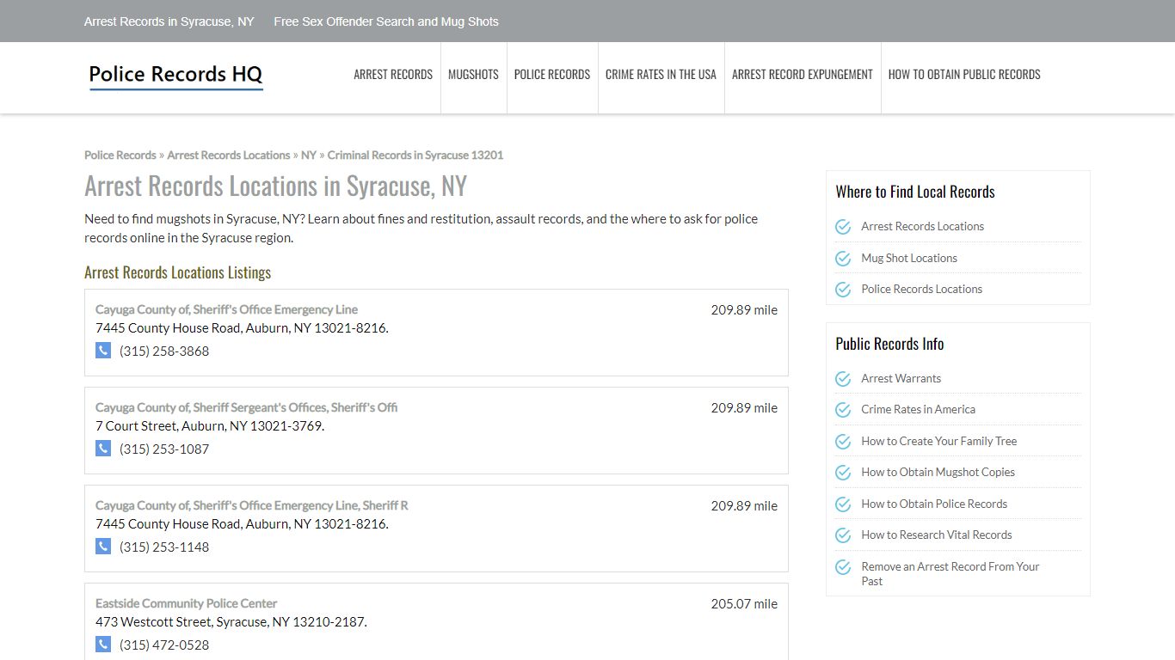Click the 205.07 mile distance label

tap(744, 603)
